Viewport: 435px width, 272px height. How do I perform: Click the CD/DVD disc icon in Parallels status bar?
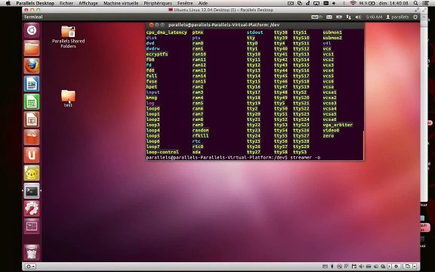(x=339, y=267)
